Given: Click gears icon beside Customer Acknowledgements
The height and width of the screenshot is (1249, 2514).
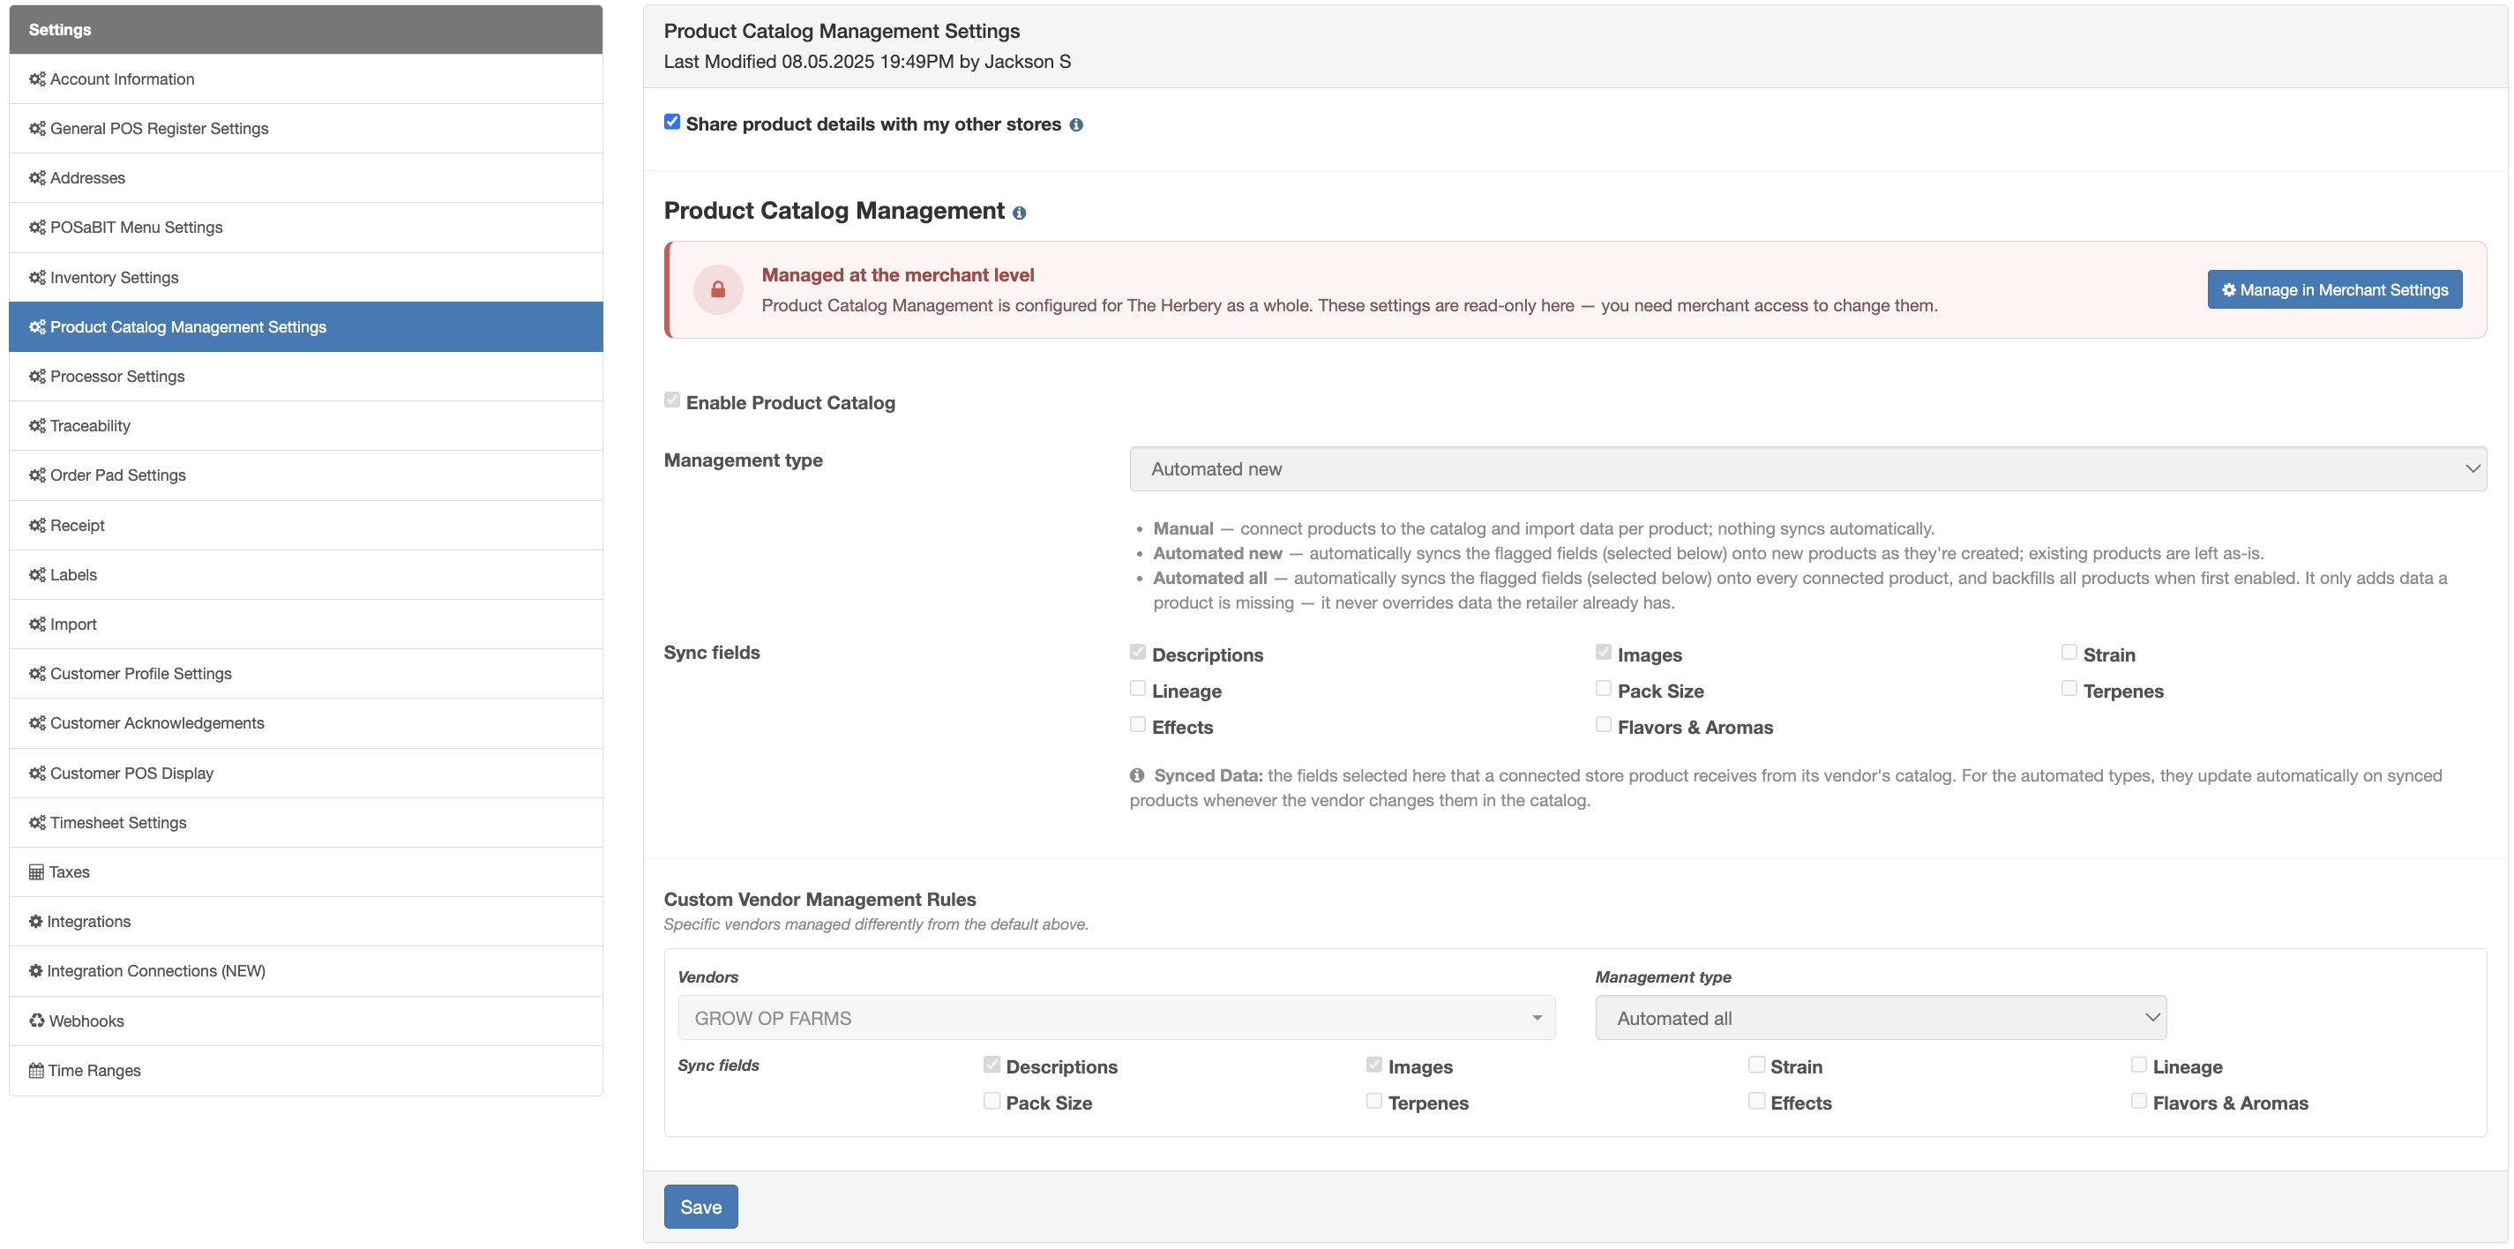Looking at the screenshot, I should coord(37,723).
